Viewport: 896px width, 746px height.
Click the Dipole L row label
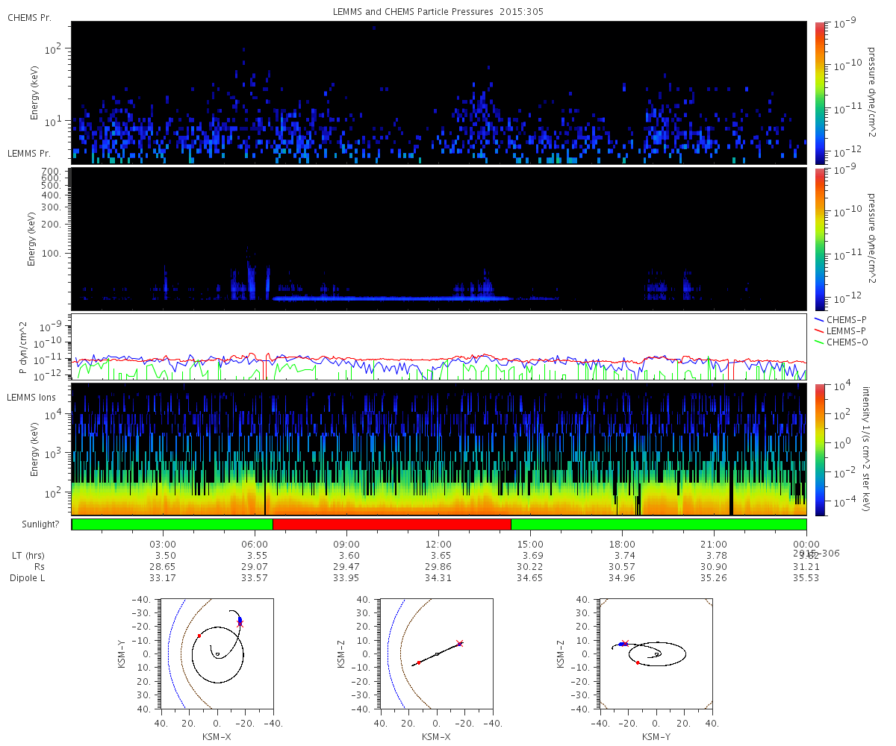(28, 578)
